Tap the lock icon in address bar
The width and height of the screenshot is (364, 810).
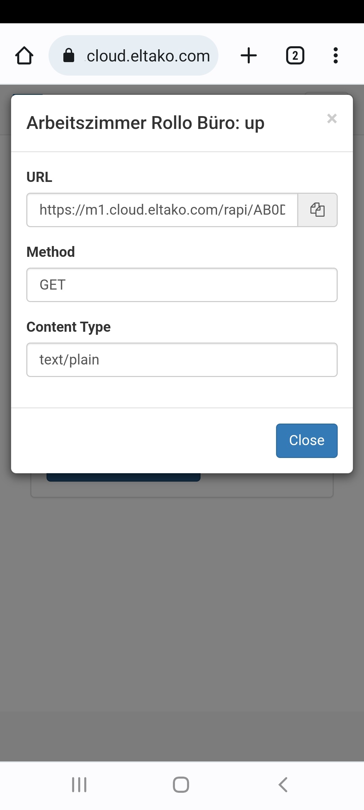(69, 56)
